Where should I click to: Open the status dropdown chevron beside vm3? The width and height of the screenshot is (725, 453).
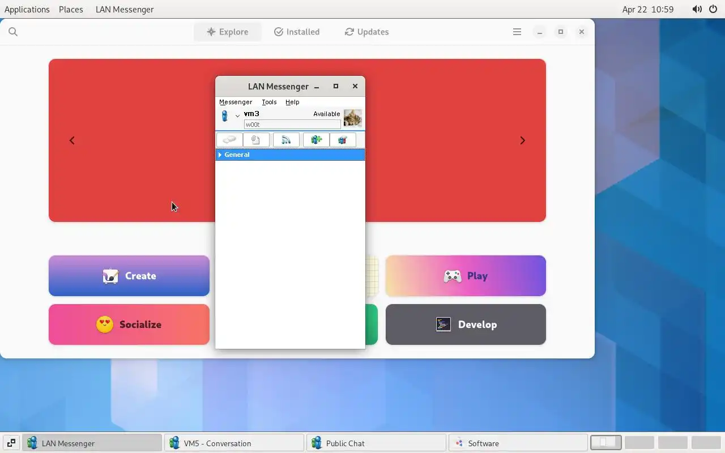tap(237, 116)
